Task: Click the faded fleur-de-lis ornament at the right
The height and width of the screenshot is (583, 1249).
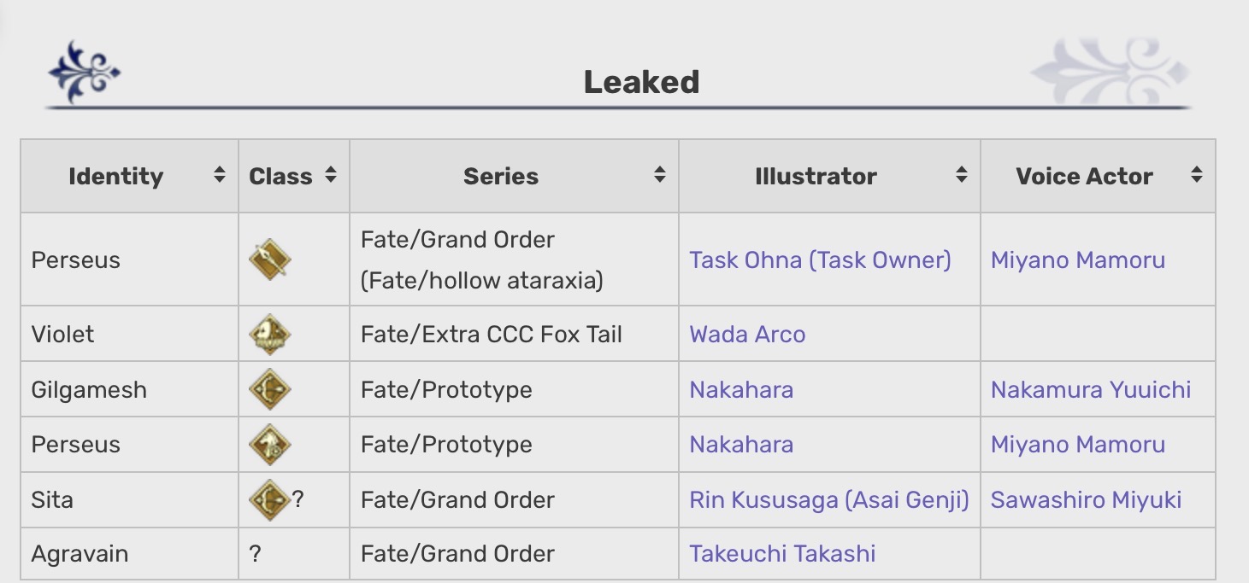Action: (x=1109, y=72)
